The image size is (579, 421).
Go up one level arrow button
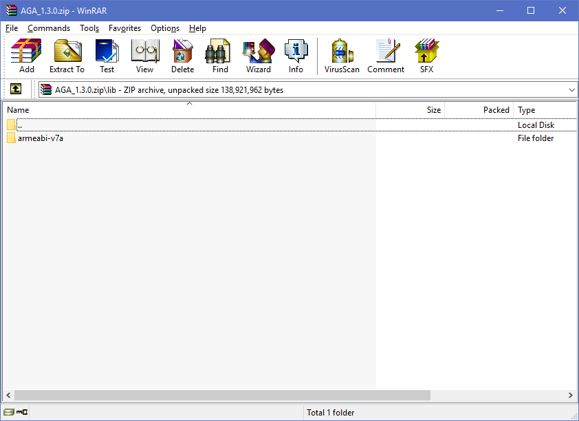click(x=16, y=89)
